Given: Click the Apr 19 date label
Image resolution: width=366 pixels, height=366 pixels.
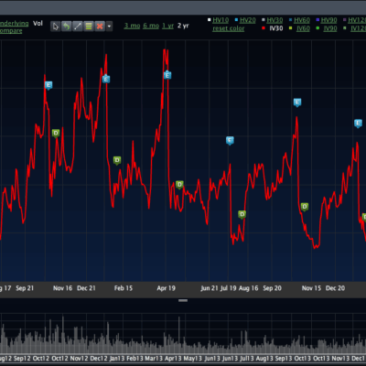Looking at the screenshot, I should tap(166, 288).
